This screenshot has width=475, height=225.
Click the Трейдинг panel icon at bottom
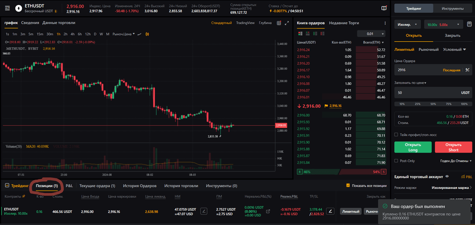click(7, 185)
